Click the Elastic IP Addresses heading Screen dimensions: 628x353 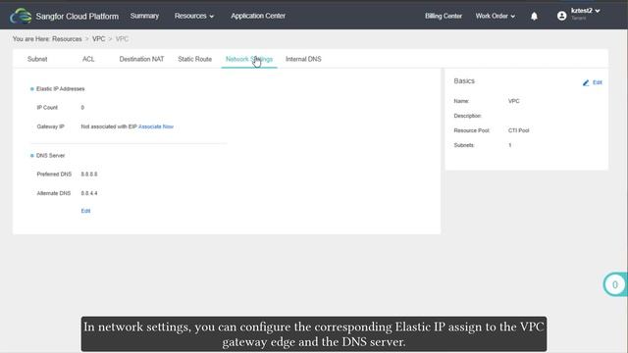(61, 89)
